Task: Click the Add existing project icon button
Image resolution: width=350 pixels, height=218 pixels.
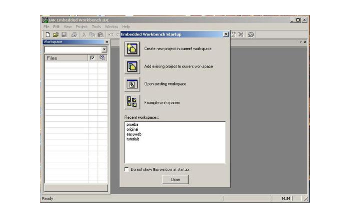Action: (132, 67)
